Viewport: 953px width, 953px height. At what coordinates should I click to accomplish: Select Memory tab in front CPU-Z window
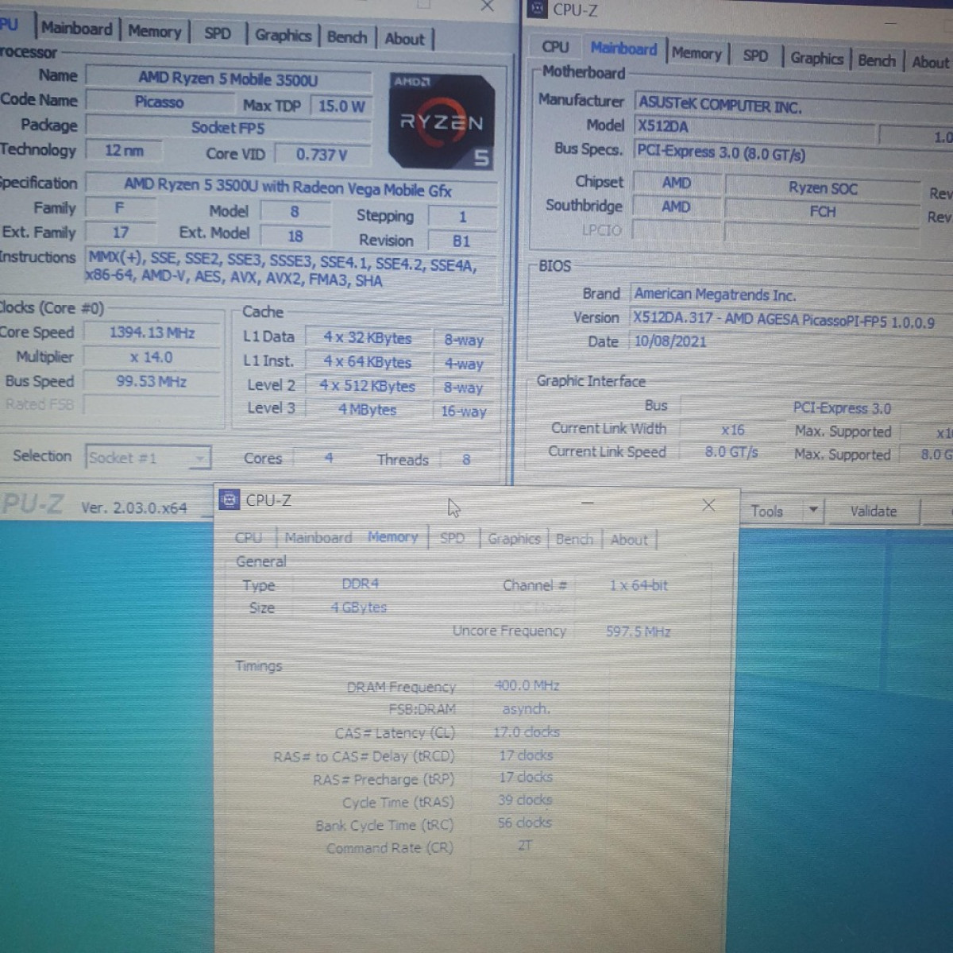[392, 537]
